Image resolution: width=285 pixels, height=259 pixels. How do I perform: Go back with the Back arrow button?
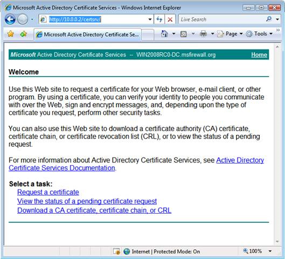point(10,19)
